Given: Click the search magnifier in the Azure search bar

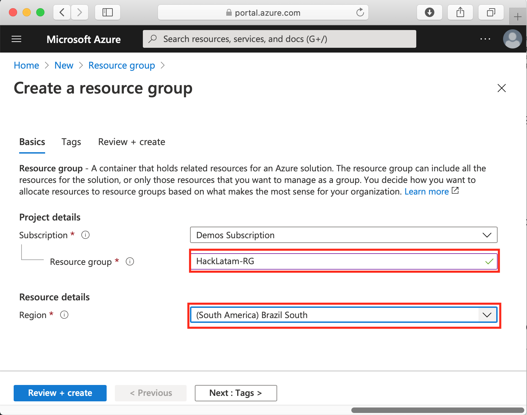Looking at the screenshot, I should pyautogui.click(x=153, y=39).
